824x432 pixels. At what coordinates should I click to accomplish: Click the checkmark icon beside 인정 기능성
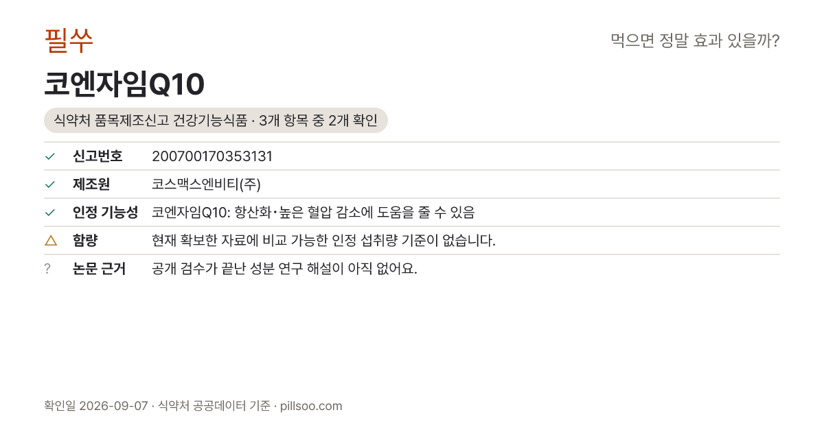coord(49,213)
